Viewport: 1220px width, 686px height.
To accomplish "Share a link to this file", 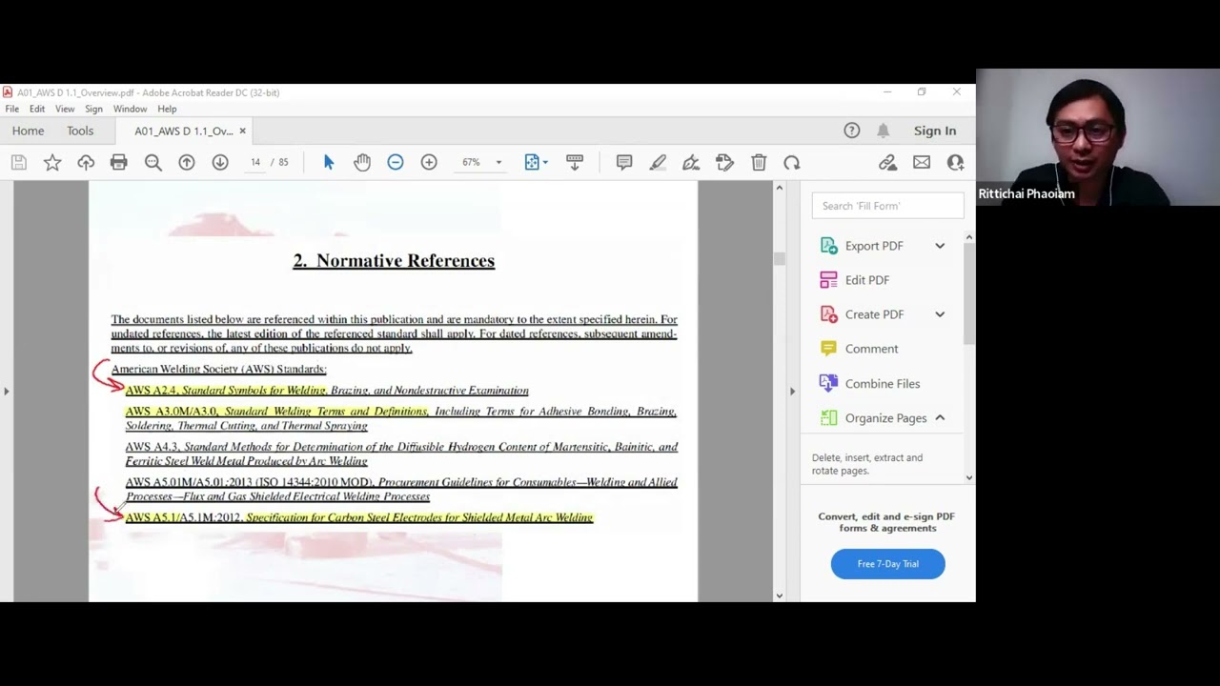I will [x=888, y=163].
